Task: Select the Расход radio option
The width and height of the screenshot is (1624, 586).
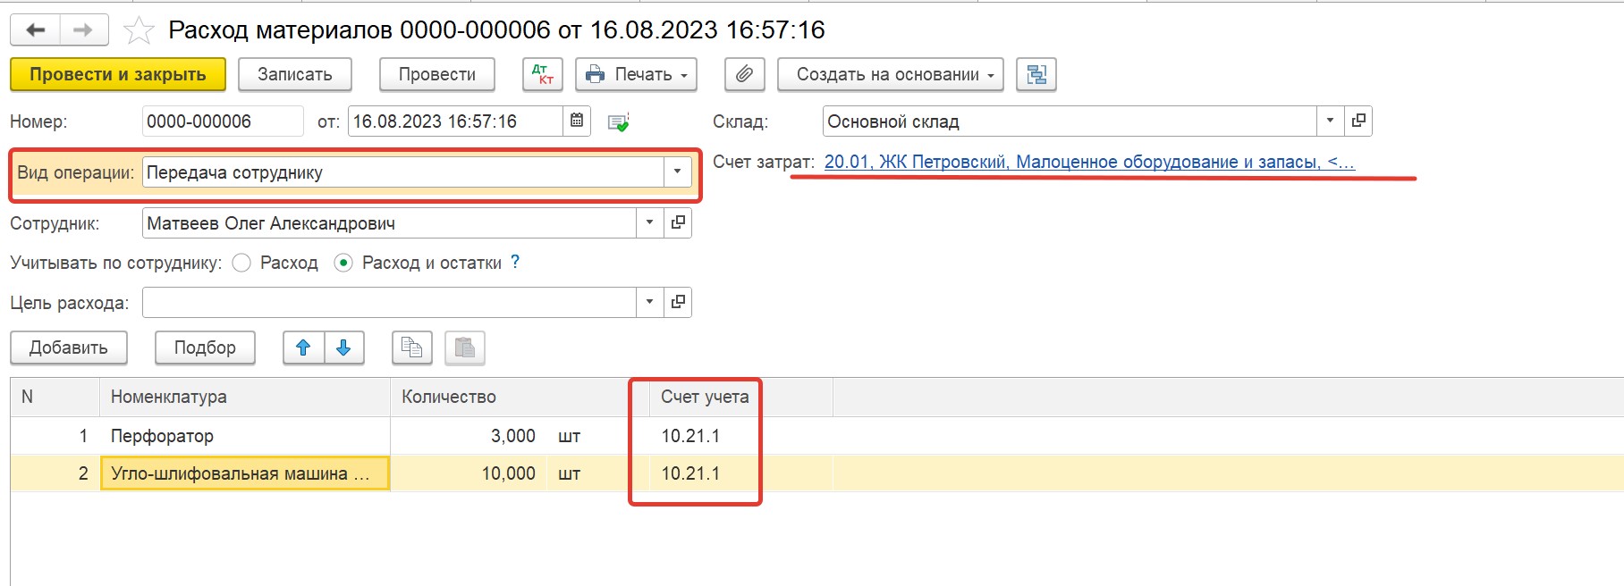Action: [x=241, y=263]
